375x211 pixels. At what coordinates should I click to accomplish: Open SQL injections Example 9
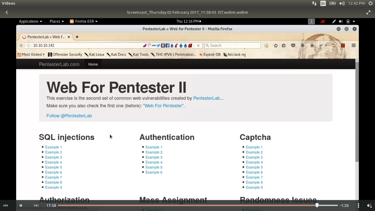(53, 187)
